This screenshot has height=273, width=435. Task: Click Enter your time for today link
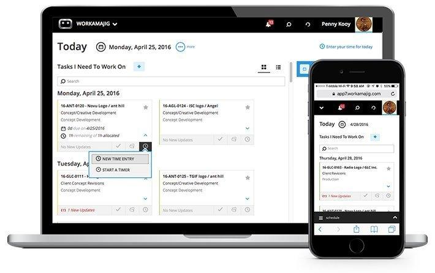coord(346,47)
